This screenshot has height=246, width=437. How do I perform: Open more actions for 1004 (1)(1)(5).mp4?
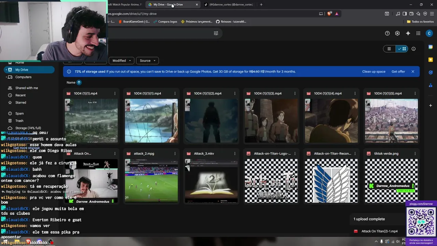click(415, 93)
